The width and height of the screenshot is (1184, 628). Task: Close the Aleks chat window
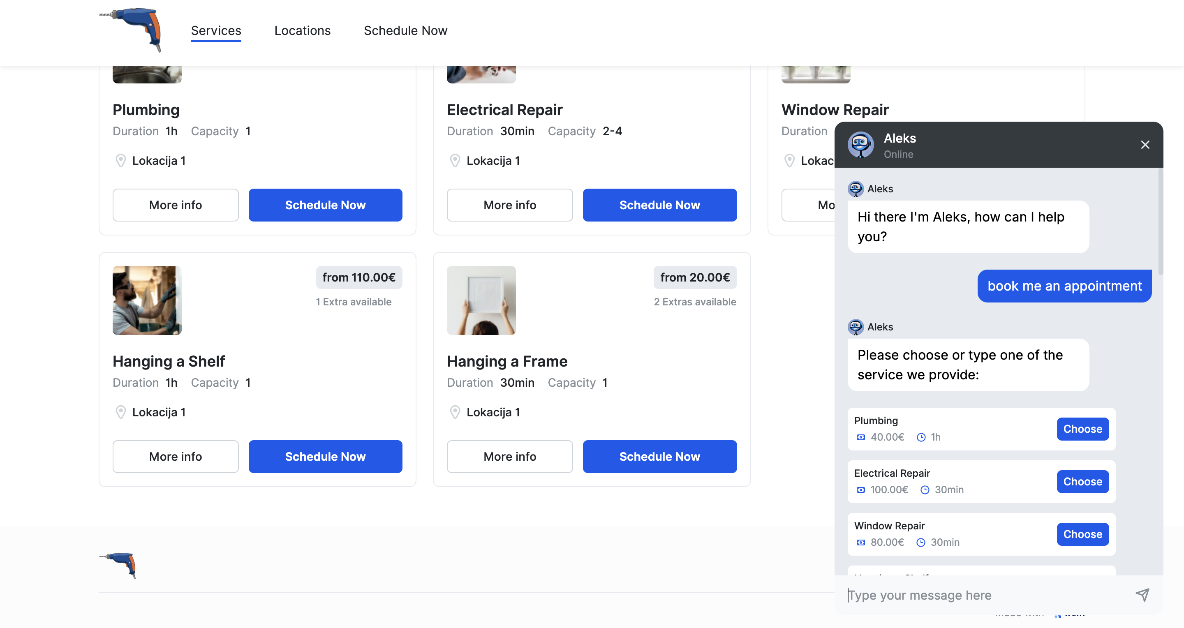coord(1145,144)
